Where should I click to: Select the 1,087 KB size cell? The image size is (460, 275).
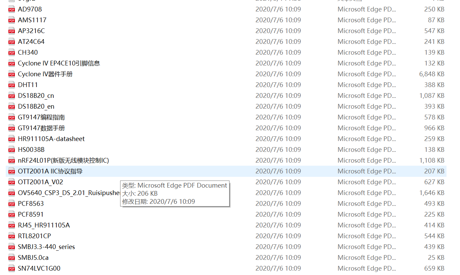pyautogui.click(x=432, y=95)
